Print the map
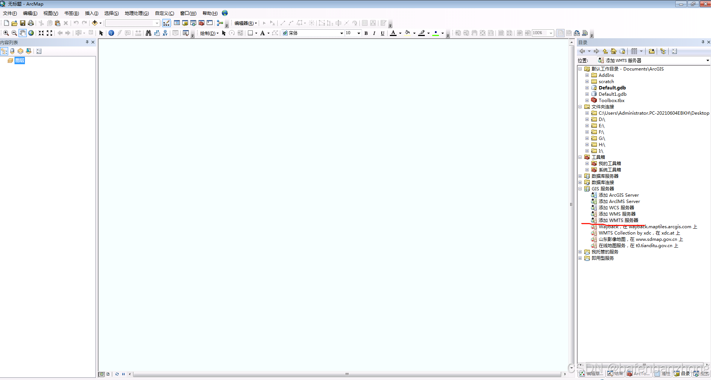711x380 pixels. click(31, 23)
